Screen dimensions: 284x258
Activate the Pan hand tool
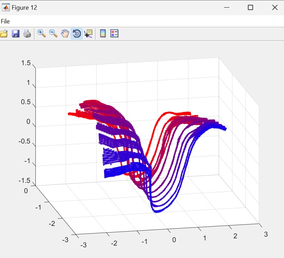pos(65,33)
